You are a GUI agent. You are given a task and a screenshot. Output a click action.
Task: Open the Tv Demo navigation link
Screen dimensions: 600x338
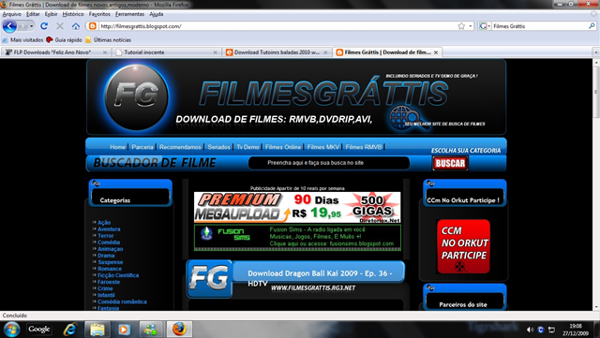pyautogui.click(x=247, y=147)
